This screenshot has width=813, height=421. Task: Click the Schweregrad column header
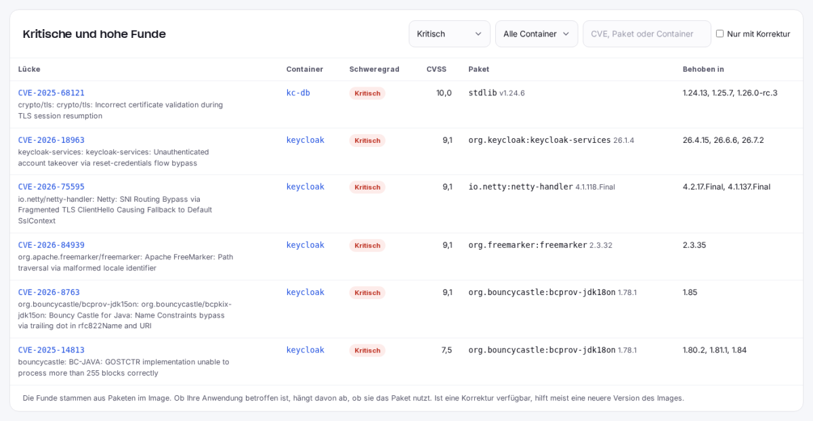(375, 69)
